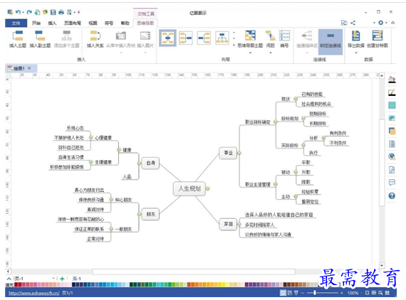The width and height of the screenshot is (406, 300).
Task: Collapse the ribbon with the up chevron
Action: tap(392, 23)
